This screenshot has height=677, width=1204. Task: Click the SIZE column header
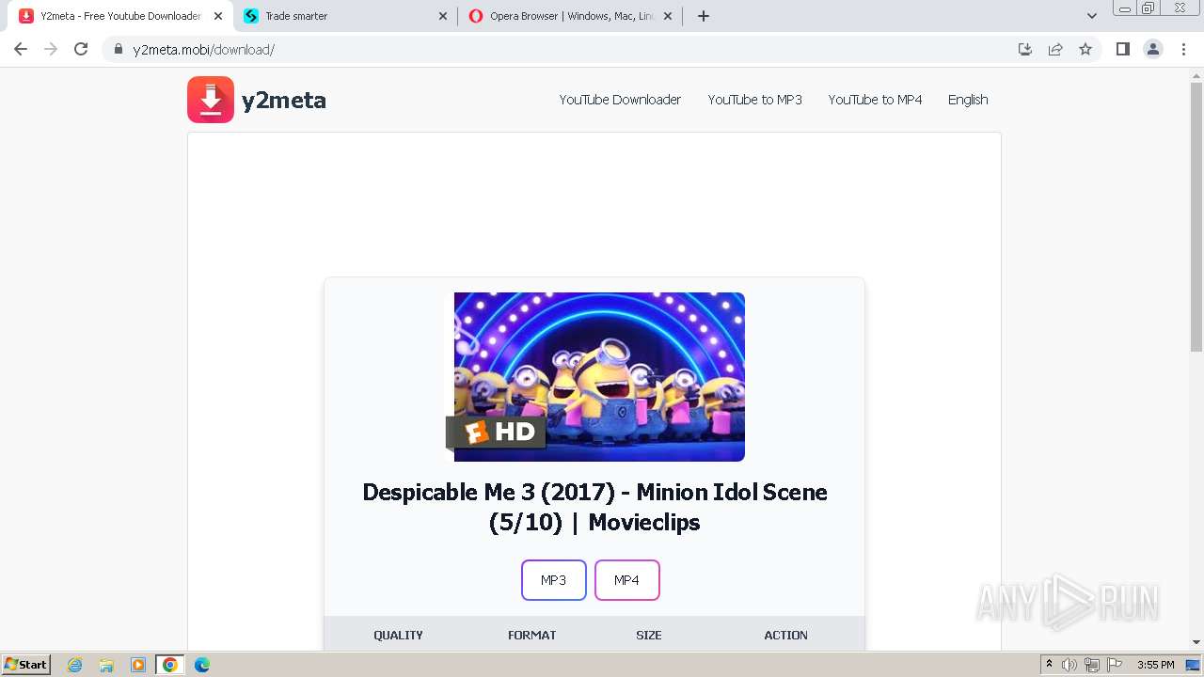tap(649, 636)
